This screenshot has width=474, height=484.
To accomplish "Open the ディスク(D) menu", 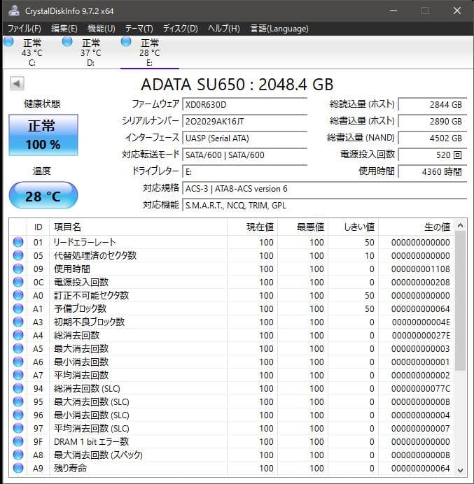I will 180,29.
